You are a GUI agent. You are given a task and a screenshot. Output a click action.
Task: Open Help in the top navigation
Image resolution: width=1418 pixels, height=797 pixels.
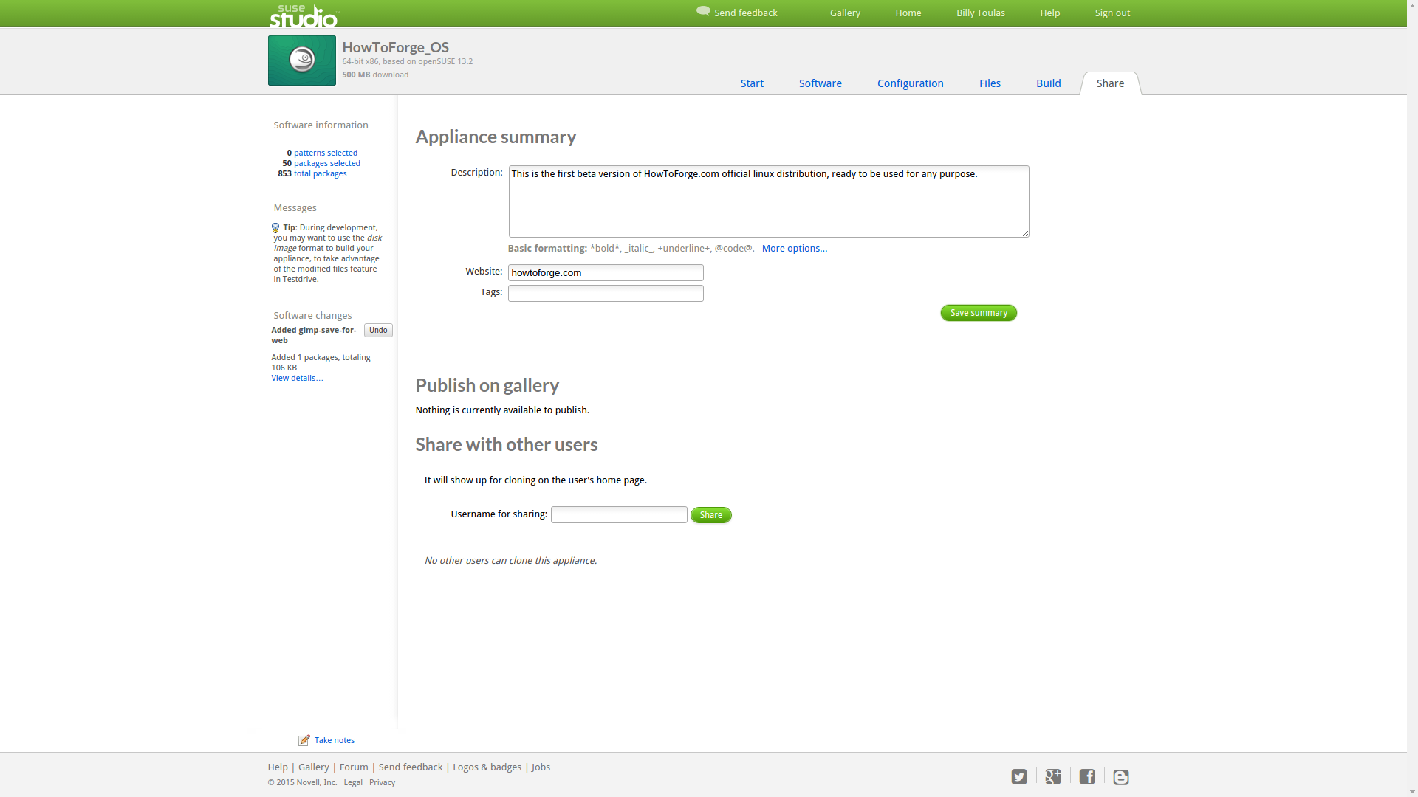tap(1050, 13)
